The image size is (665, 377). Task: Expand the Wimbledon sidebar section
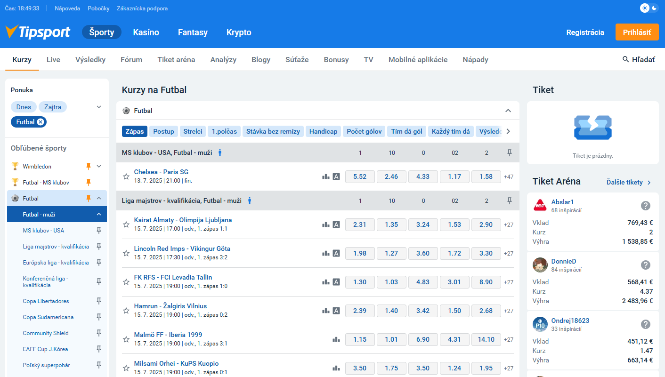click(x=99, y=166)
